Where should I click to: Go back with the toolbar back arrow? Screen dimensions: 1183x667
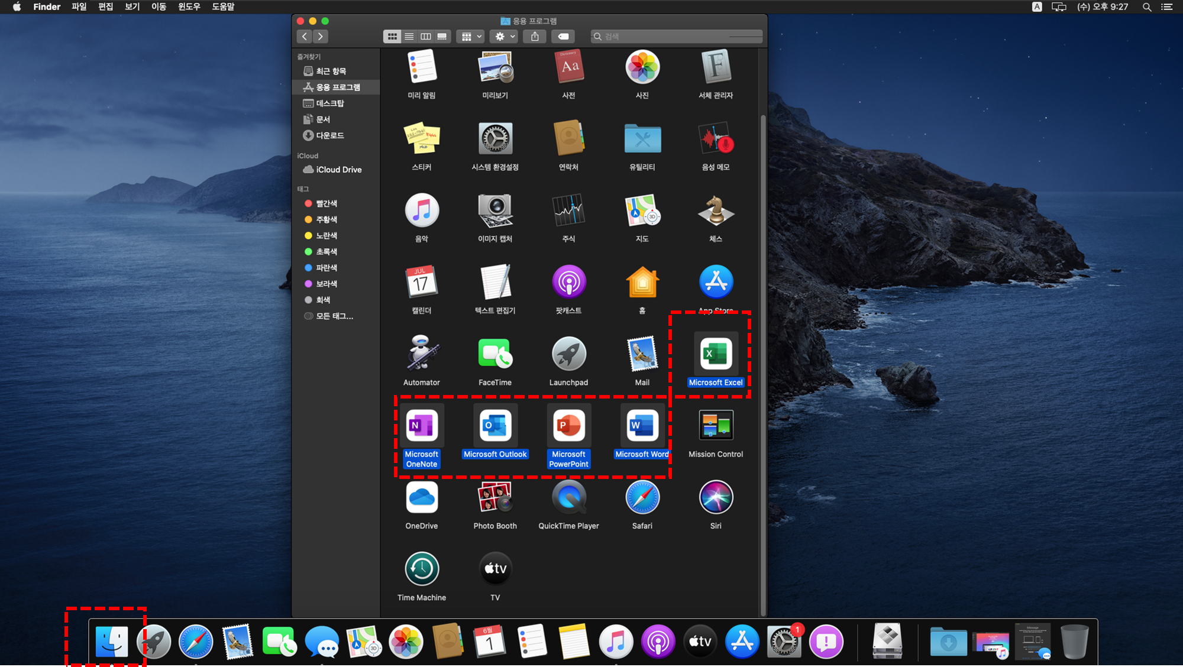pos(304,37)
